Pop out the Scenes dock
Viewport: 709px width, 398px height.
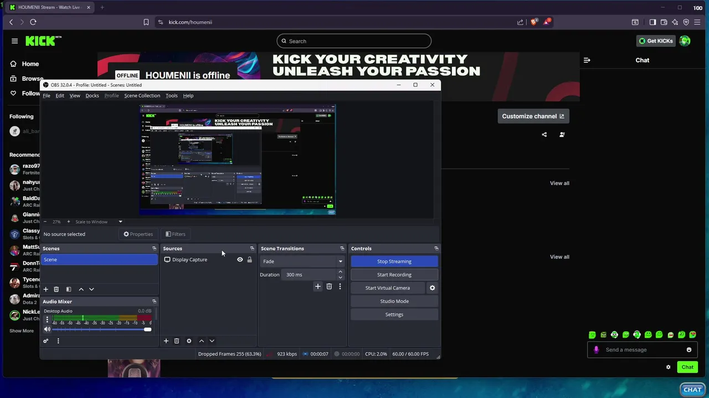pos(154,249)
